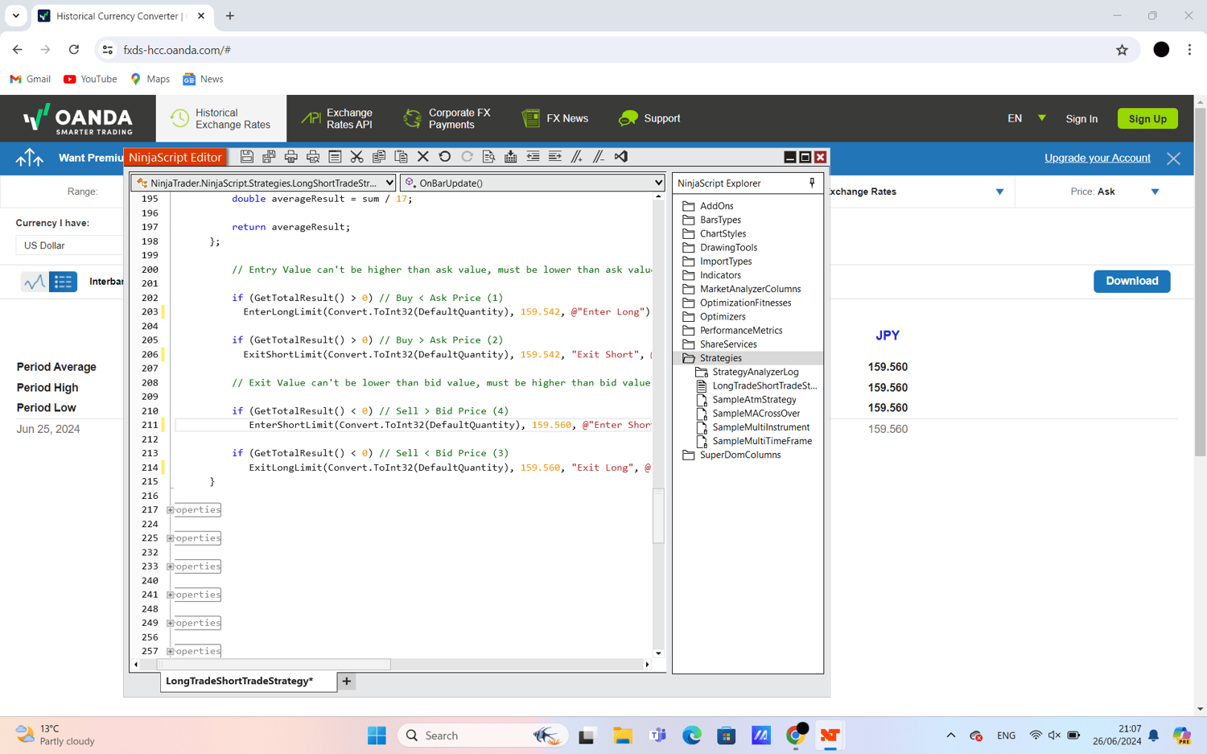Switch to the chart view toggle

tap(34, 282)
